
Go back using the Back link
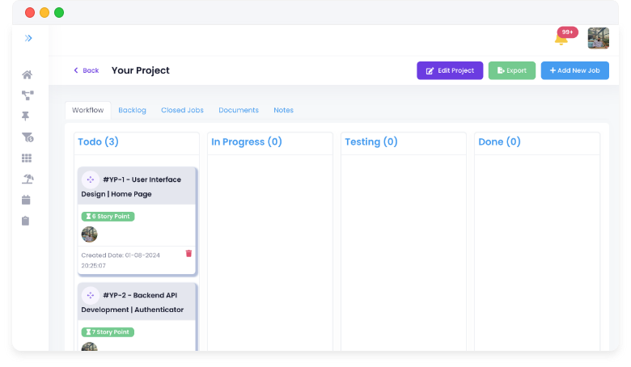click(x=86, y=70)
